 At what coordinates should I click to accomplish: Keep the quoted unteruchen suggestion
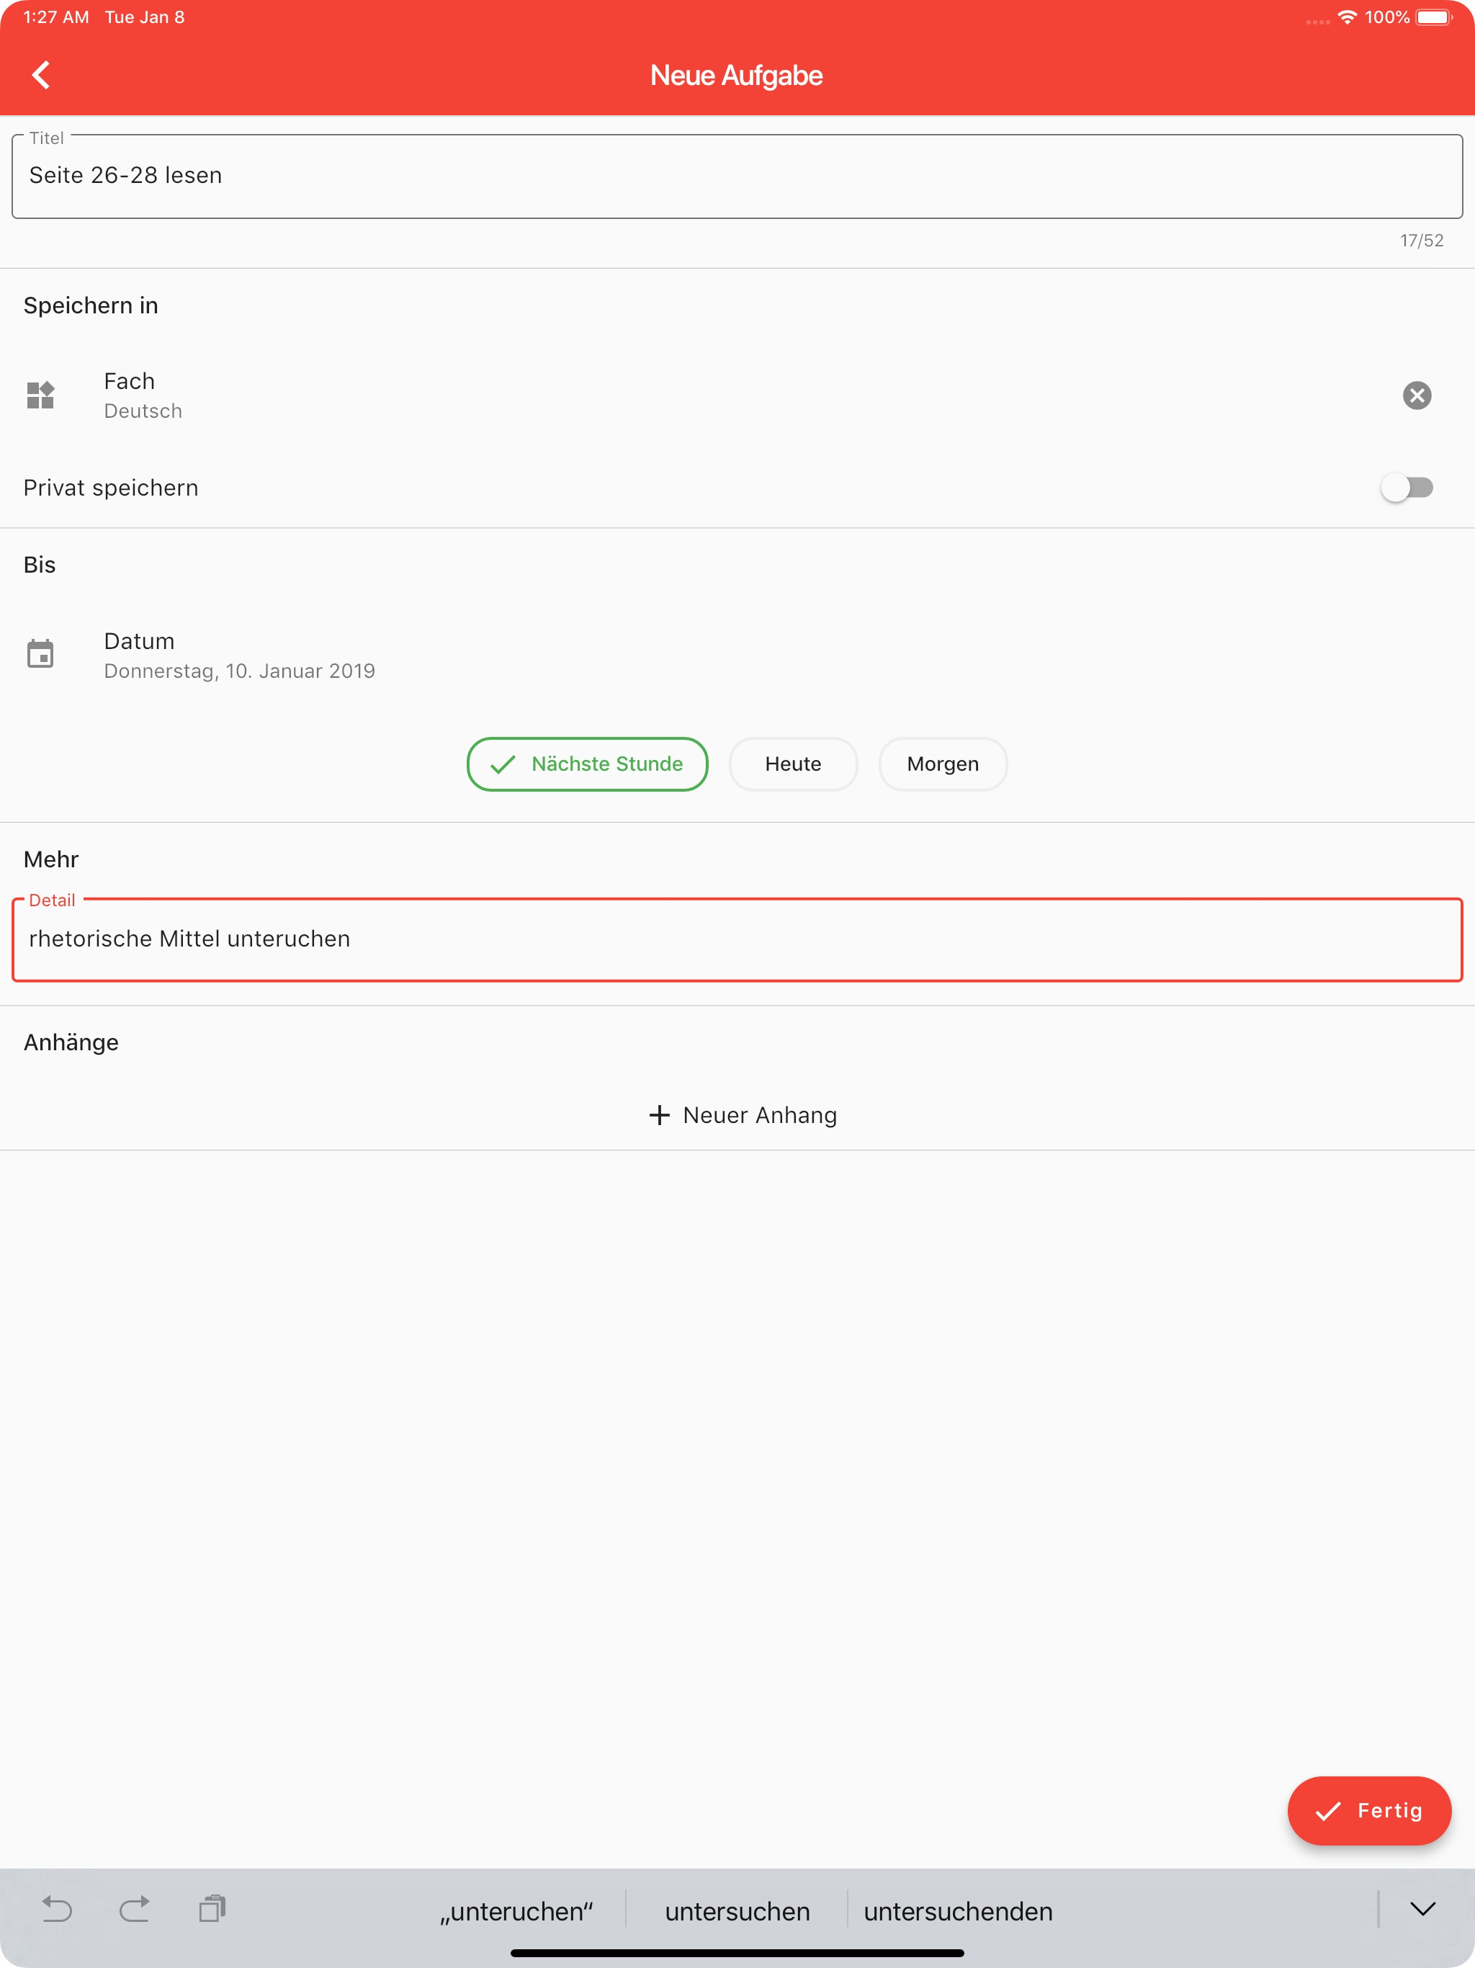517,1911
